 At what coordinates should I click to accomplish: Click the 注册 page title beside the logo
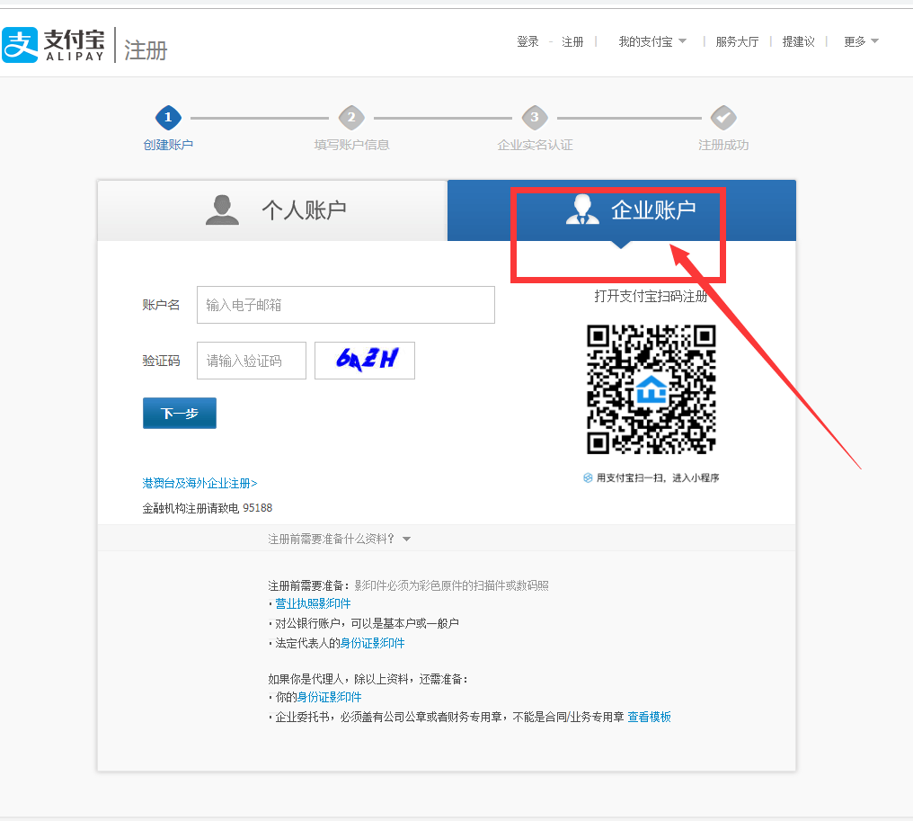coord(146,50)
